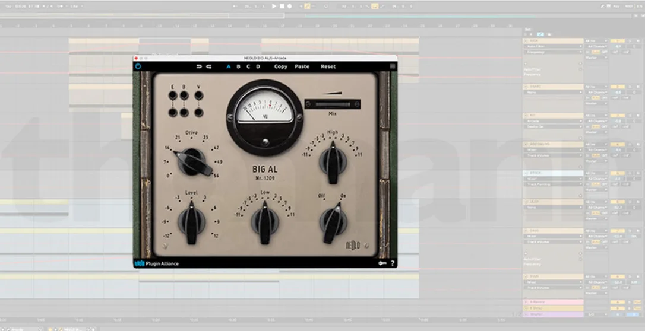Select preset slot A
Image resolution: width=645 pixels, height=331 pixels.
coord(229,66)
